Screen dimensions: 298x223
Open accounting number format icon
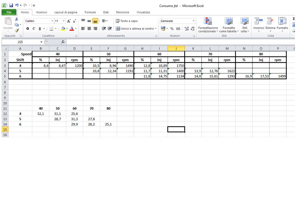click(163, 28)
